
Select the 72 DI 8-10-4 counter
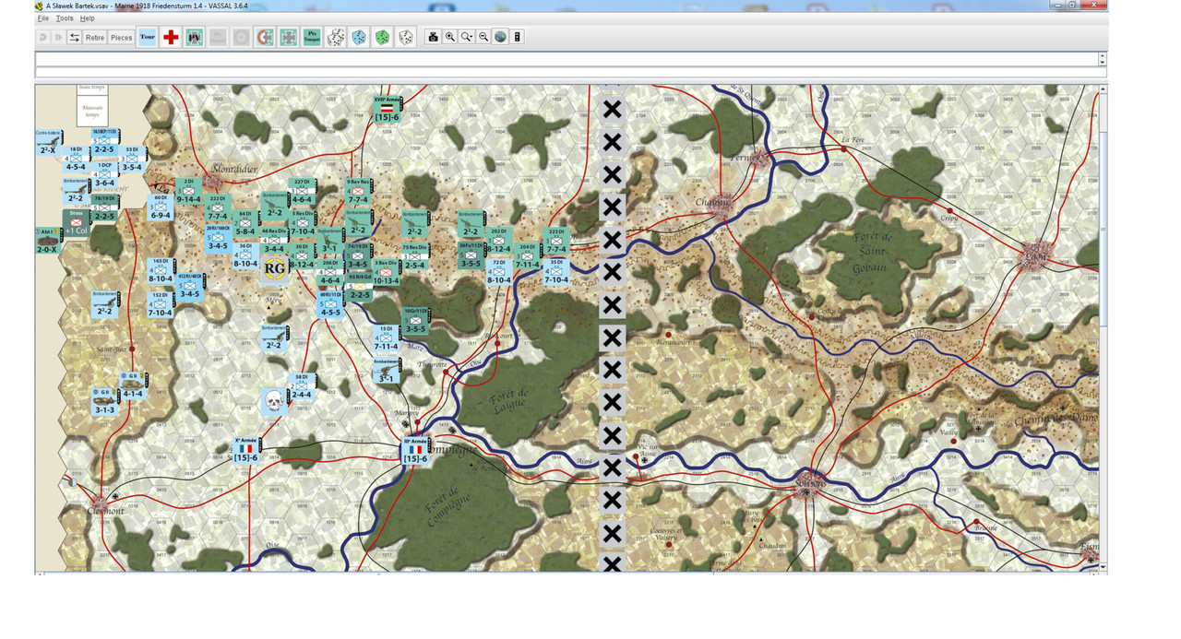point(499,273)
